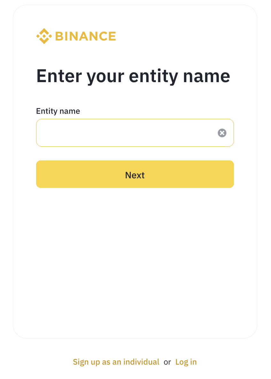Viewport: 271px width, 379px height.
Task: Click the "or" text between the links
Action: pyautogui.click(x=167, y=362)
